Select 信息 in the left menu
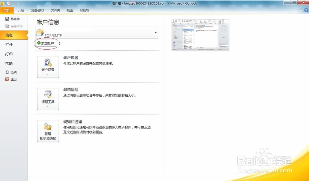Viewport: 309px width, 181px height. pos(13,35)
